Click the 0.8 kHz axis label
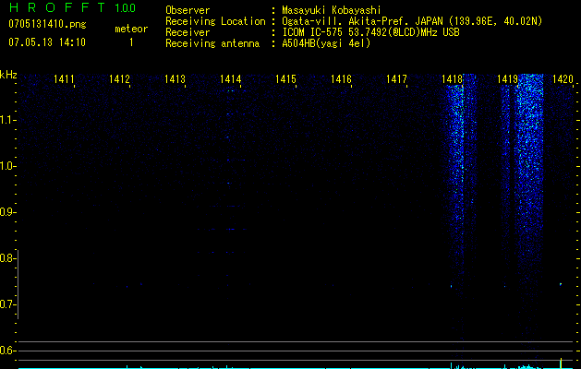 (x=7, y=258)
